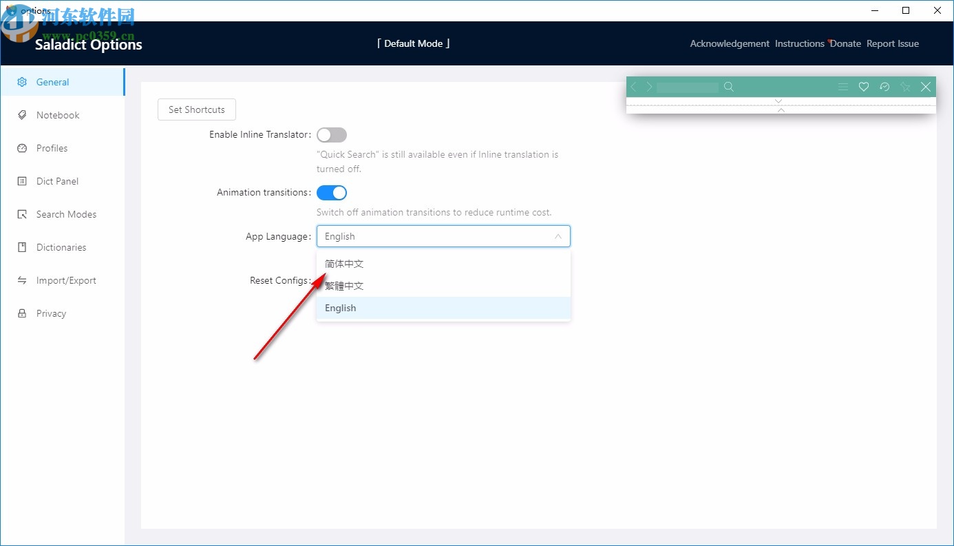
Task: Open the dict panel hamburger menu
Action: [842, 87]
